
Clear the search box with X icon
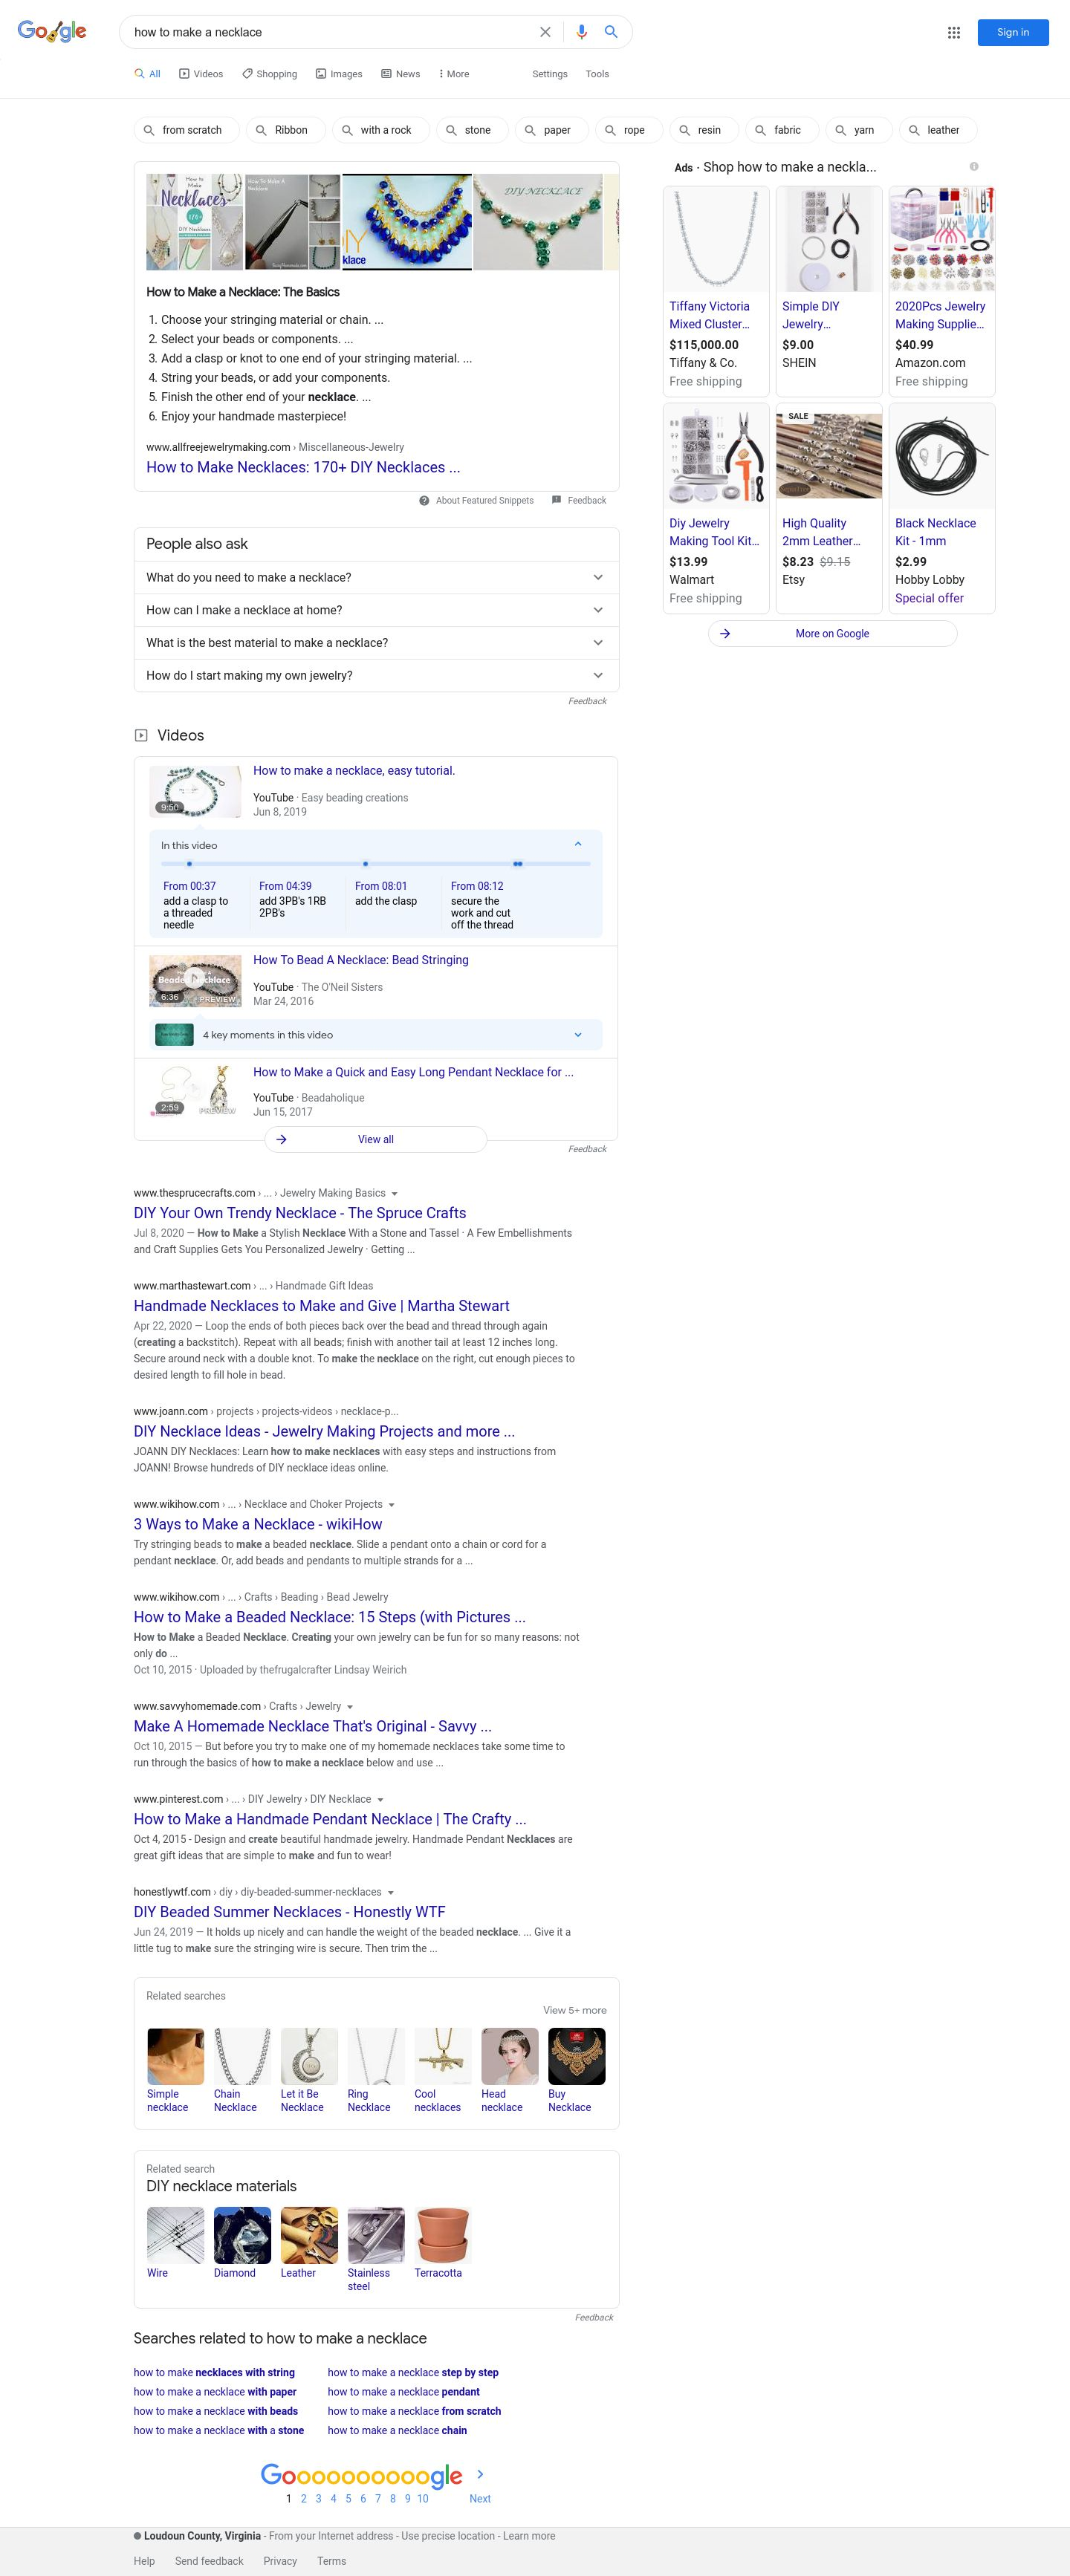pos(545,32)
